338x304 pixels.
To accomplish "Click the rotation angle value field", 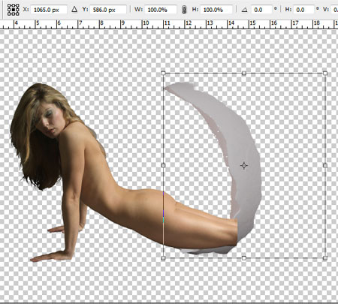I will pyautogui.click(x=262, y=10).
